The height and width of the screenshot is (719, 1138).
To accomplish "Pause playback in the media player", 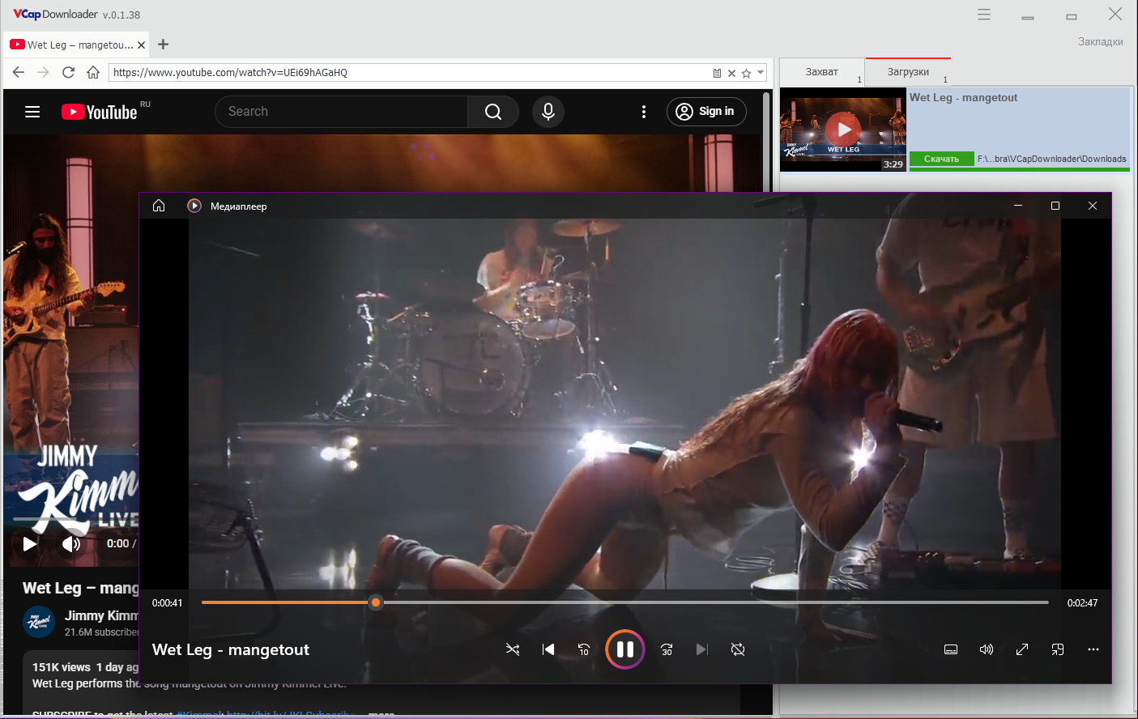I will [x=624, y=649].
